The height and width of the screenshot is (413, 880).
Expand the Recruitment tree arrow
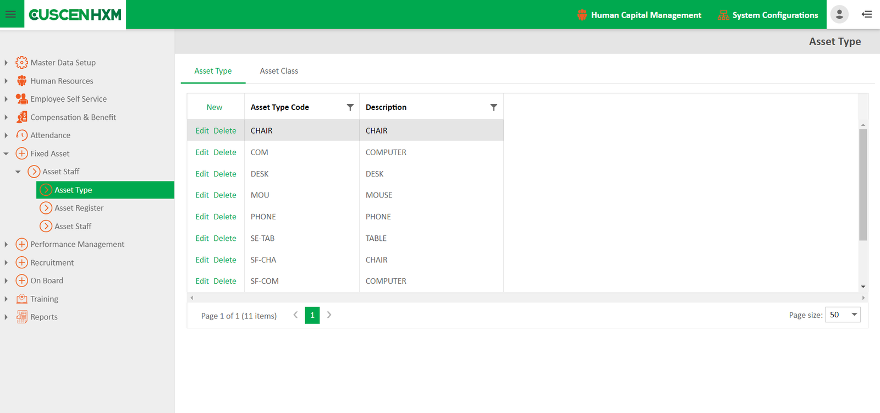click(6, 263)
